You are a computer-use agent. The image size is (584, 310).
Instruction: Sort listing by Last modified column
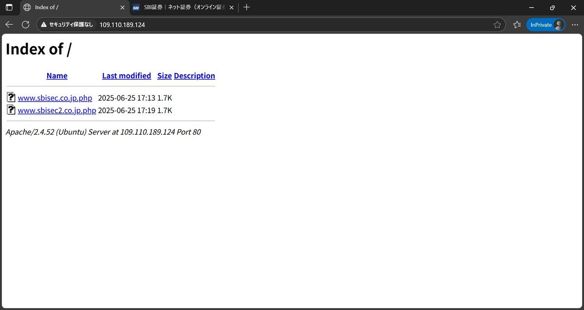[x=127, y=76]
